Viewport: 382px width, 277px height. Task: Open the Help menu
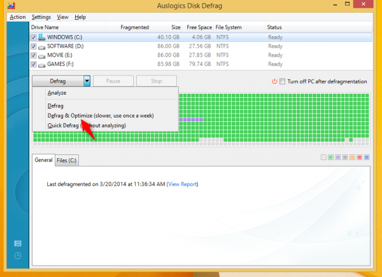coord(80,17)
